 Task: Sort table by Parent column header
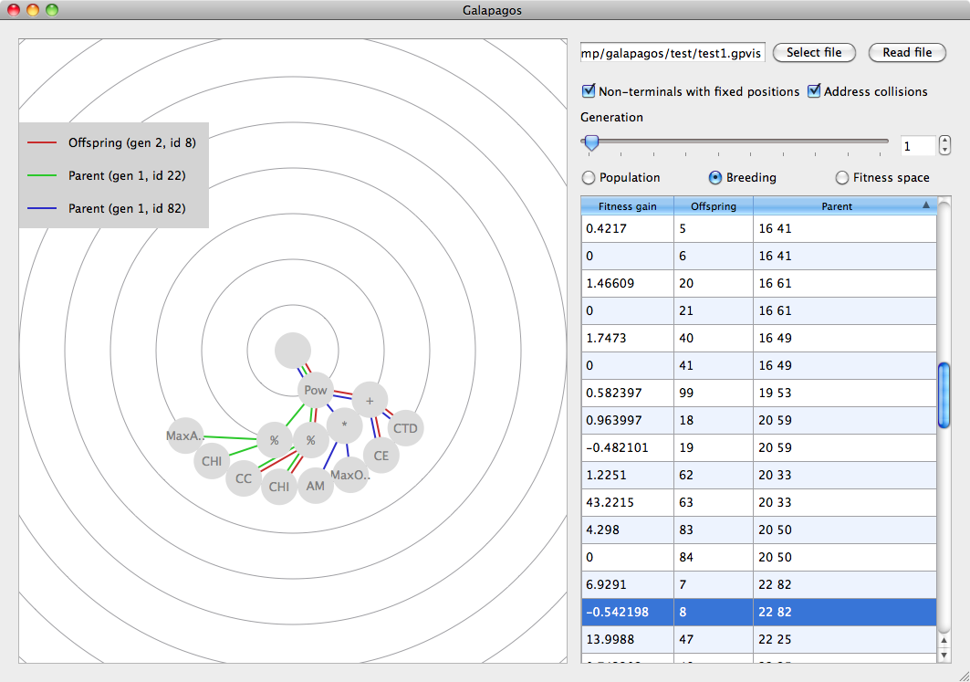pyautogui.click(x=837, y=206)
